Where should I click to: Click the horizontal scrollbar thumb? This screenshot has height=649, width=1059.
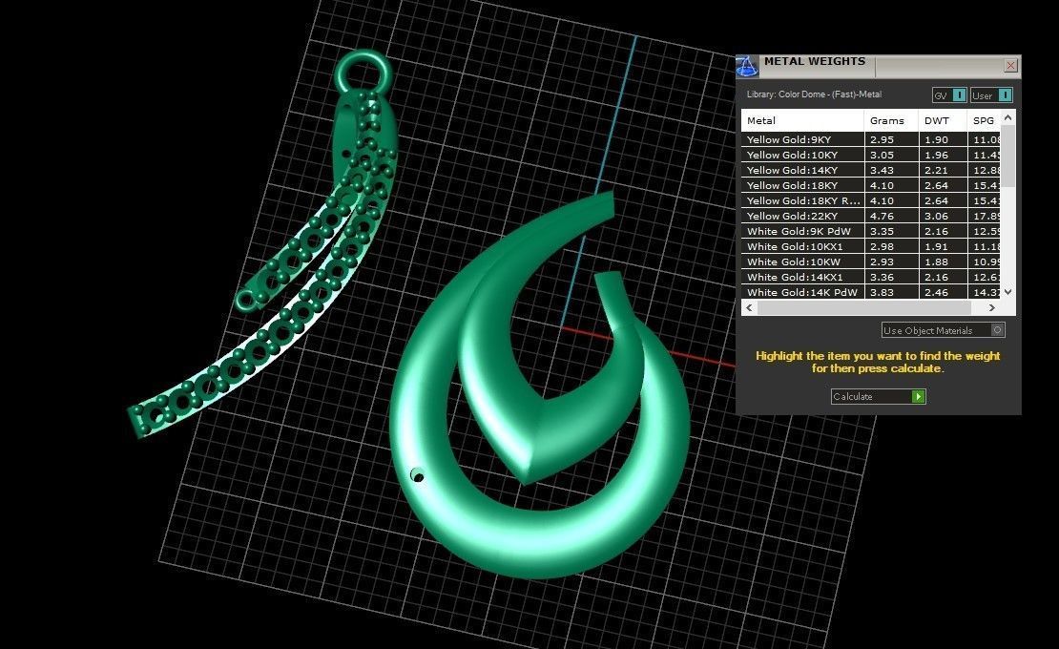[x=863, y=308]
